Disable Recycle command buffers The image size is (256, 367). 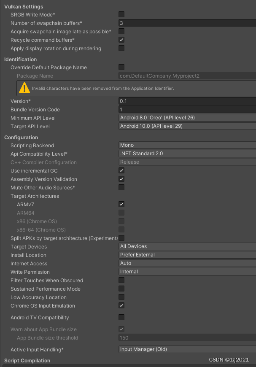(x=121, y=40)
